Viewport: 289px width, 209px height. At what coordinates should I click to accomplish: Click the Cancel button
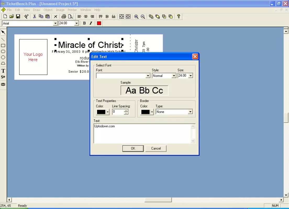click(156, 148)
